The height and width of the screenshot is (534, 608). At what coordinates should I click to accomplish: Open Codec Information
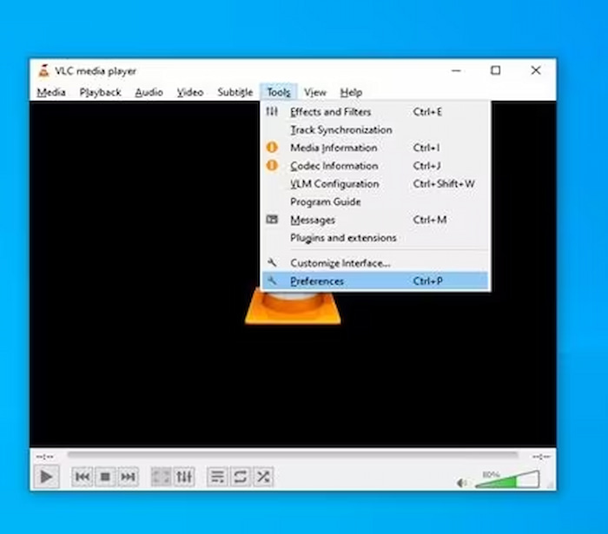tap(375, 166)
